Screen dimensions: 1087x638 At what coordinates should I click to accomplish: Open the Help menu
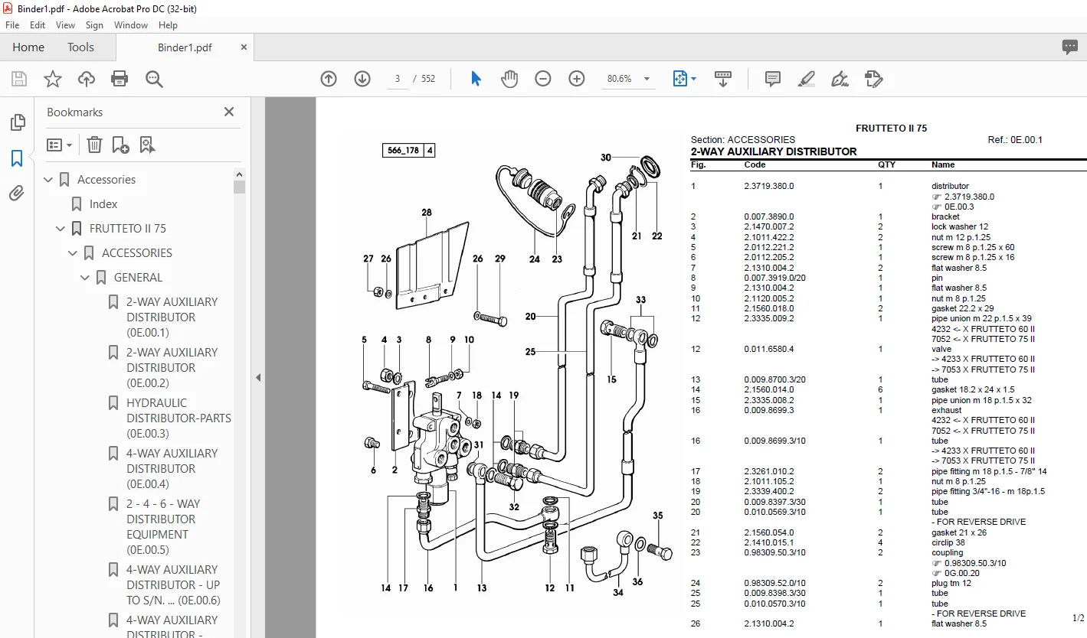(168, 25)
